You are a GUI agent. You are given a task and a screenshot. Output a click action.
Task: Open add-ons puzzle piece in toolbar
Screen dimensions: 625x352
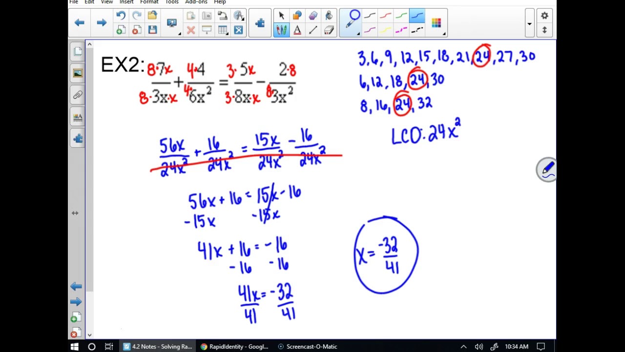(260, 22)
